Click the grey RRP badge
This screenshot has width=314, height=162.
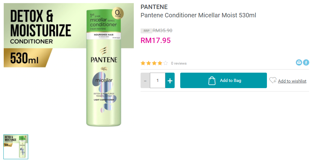[146, 31]
